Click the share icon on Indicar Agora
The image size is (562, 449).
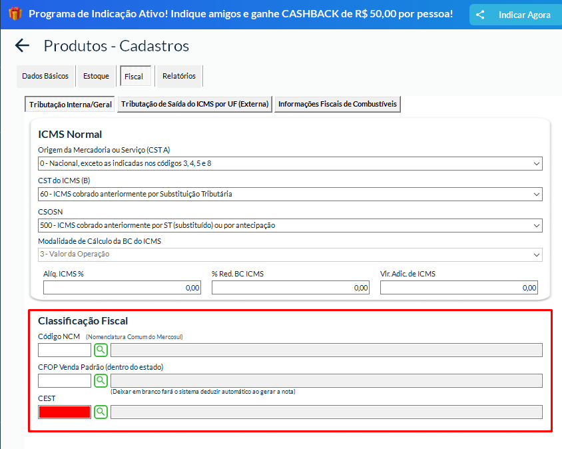click(479, 15)
